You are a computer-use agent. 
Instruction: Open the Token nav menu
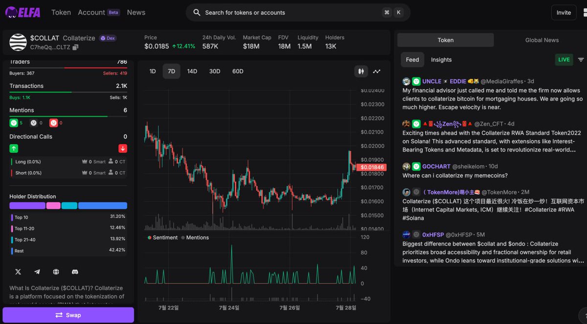pyautogui.click(x=61, y=12)
